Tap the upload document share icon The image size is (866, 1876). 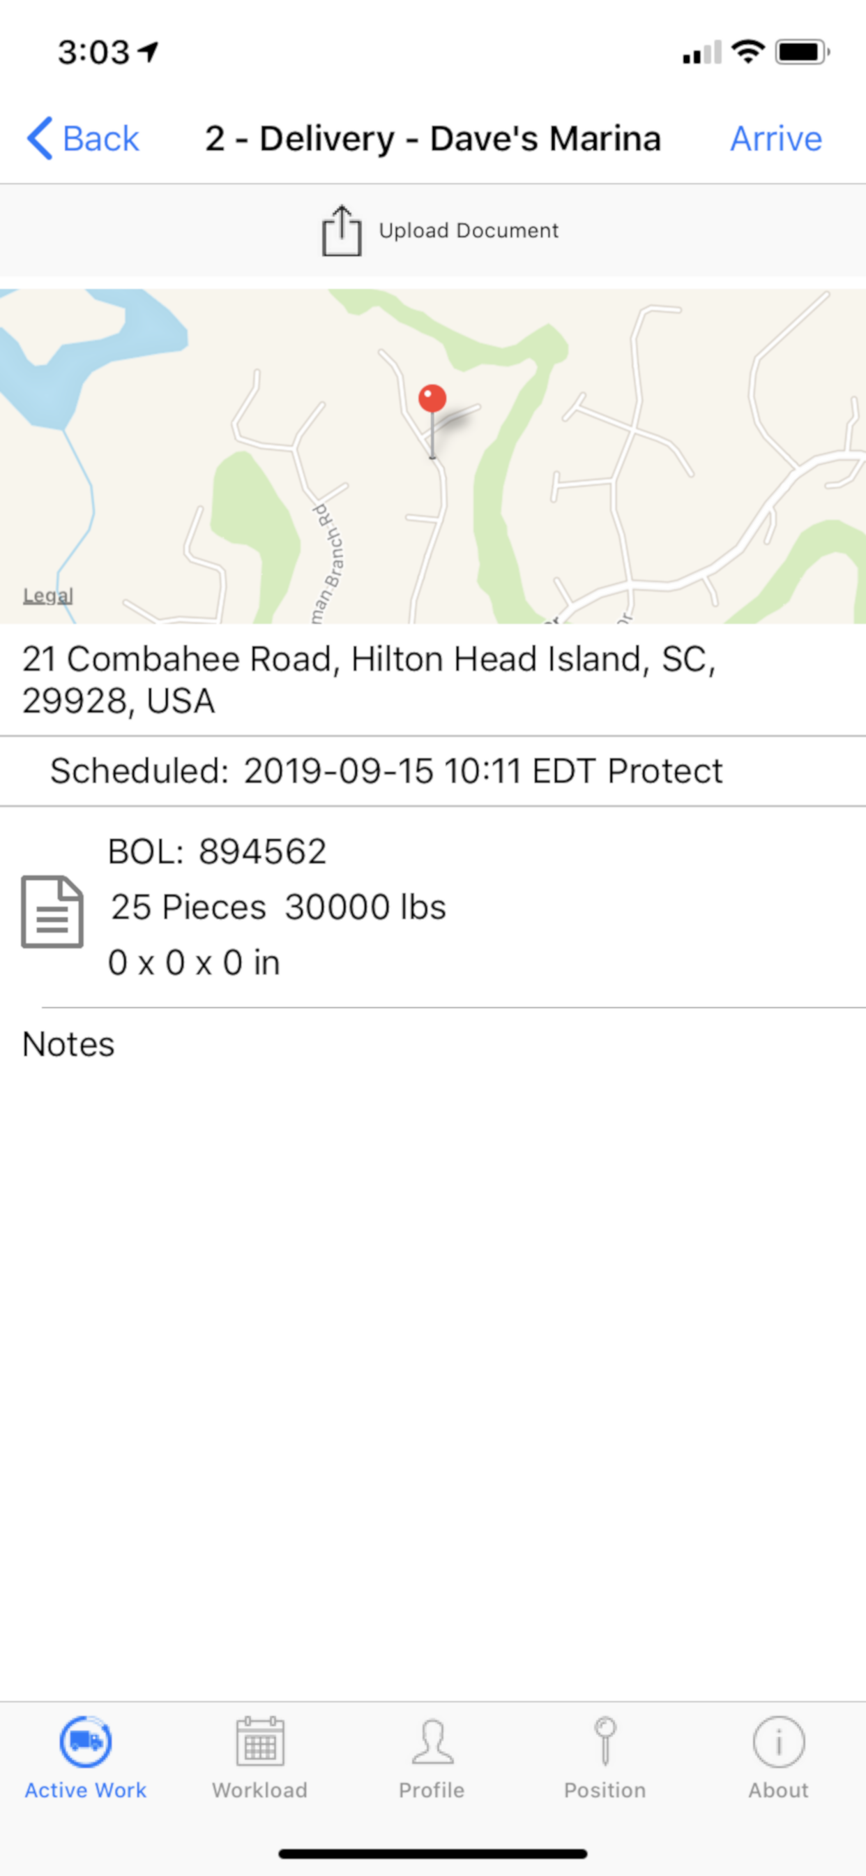point(341,230)
